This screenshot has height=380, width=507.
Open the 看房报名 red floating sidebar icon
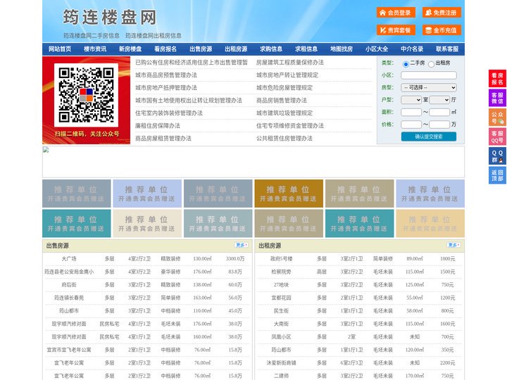497,79
